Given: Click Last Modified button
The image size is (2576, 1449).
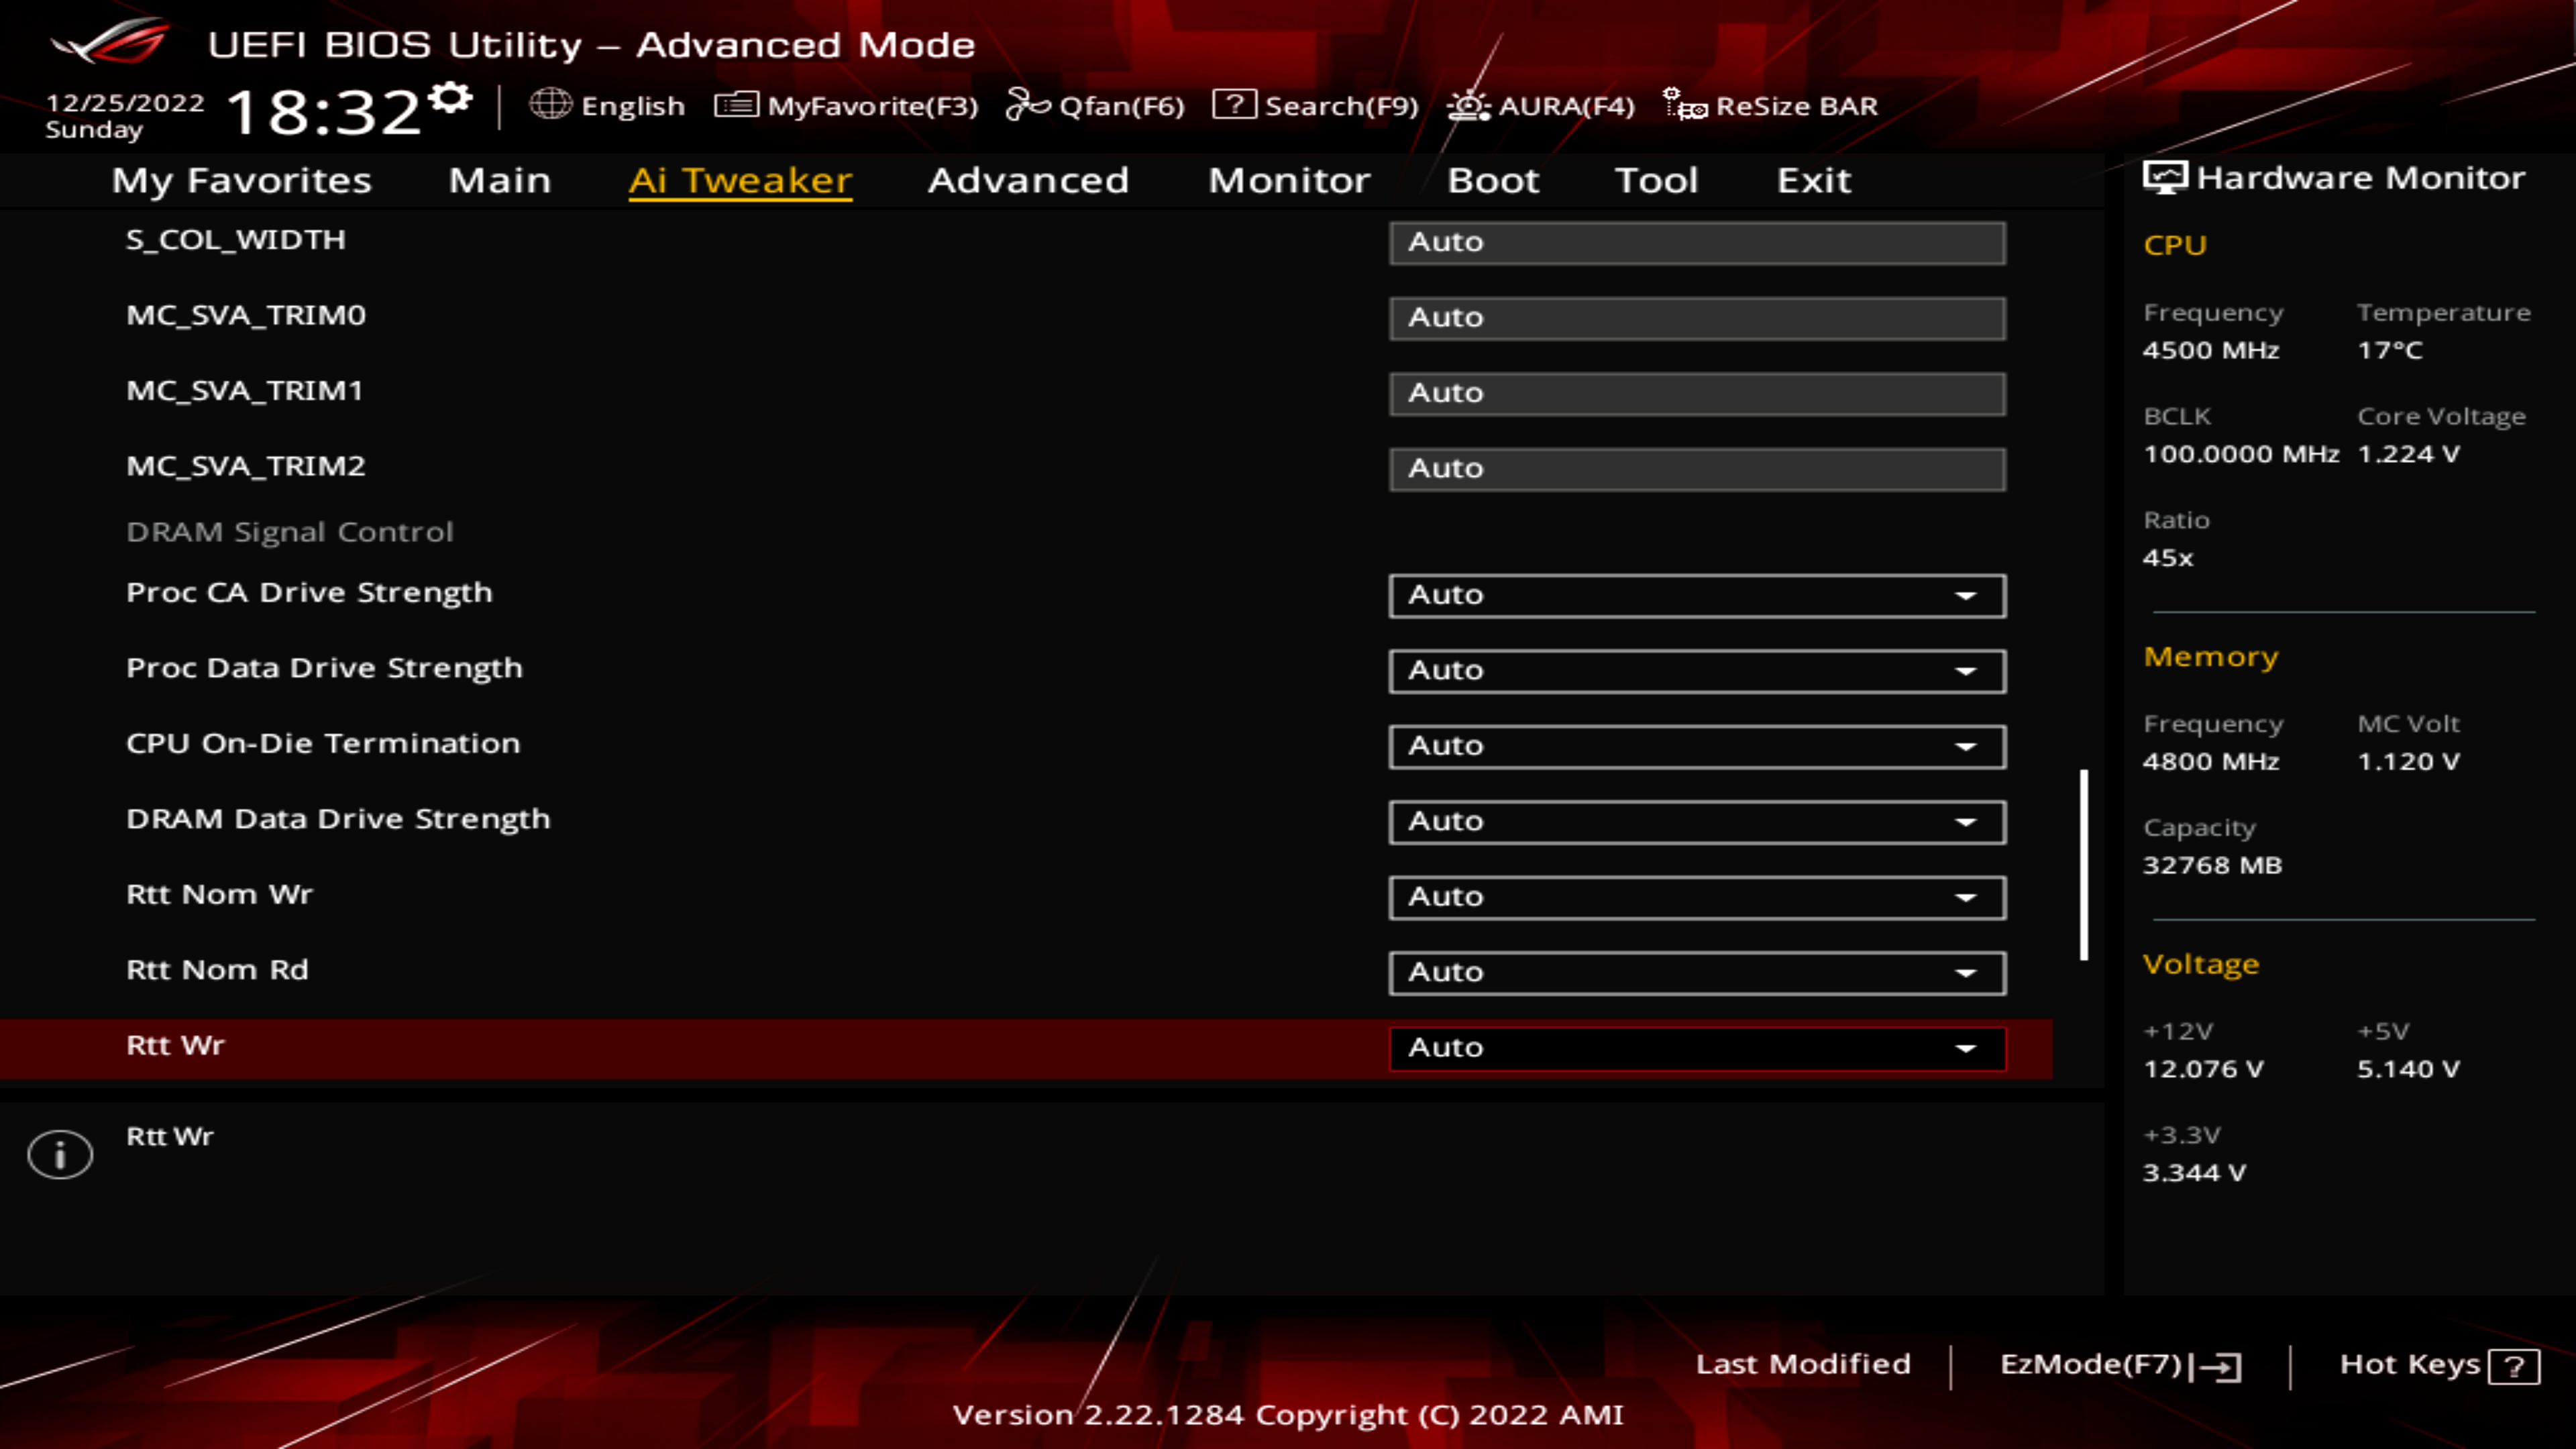Looking at the screenshot, I should pyautogui.click(x=1803, y=1362).
